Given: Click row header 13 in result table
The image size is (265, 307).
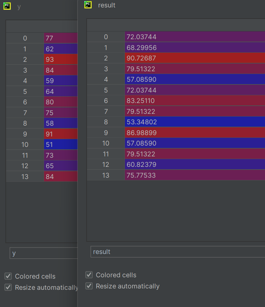Looking at the screenshot, I should pyautogui.click(x=106, y=175).
